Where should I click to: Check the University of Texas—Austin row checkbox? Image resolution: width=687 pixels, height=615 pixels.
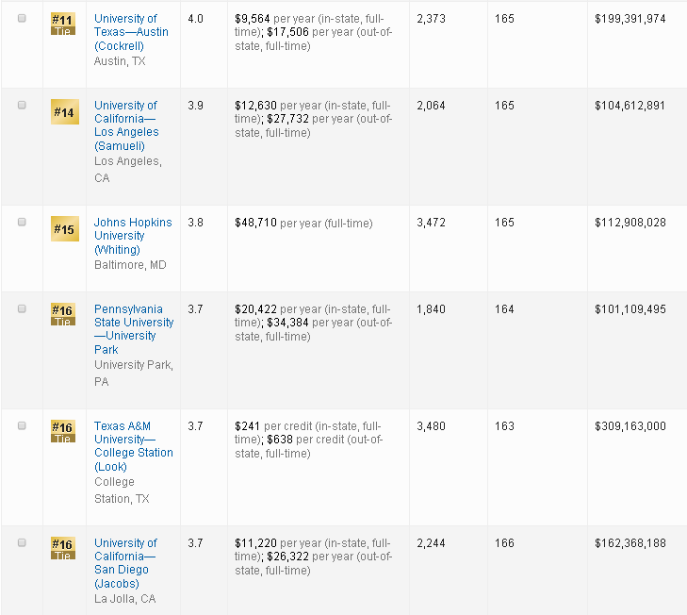pyautogui.click(x=22, y=19)
